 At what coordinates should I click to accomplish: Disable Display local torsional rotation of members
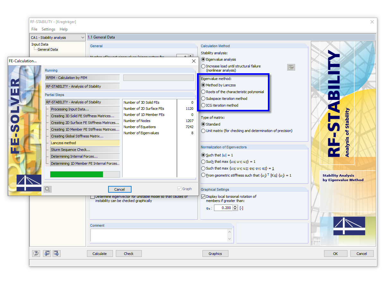tap(203, 196)
